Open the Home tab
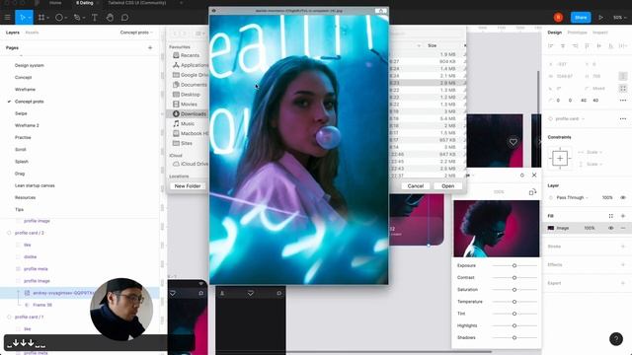This screenshot has height=355, width=632. [x=55, y=3]
